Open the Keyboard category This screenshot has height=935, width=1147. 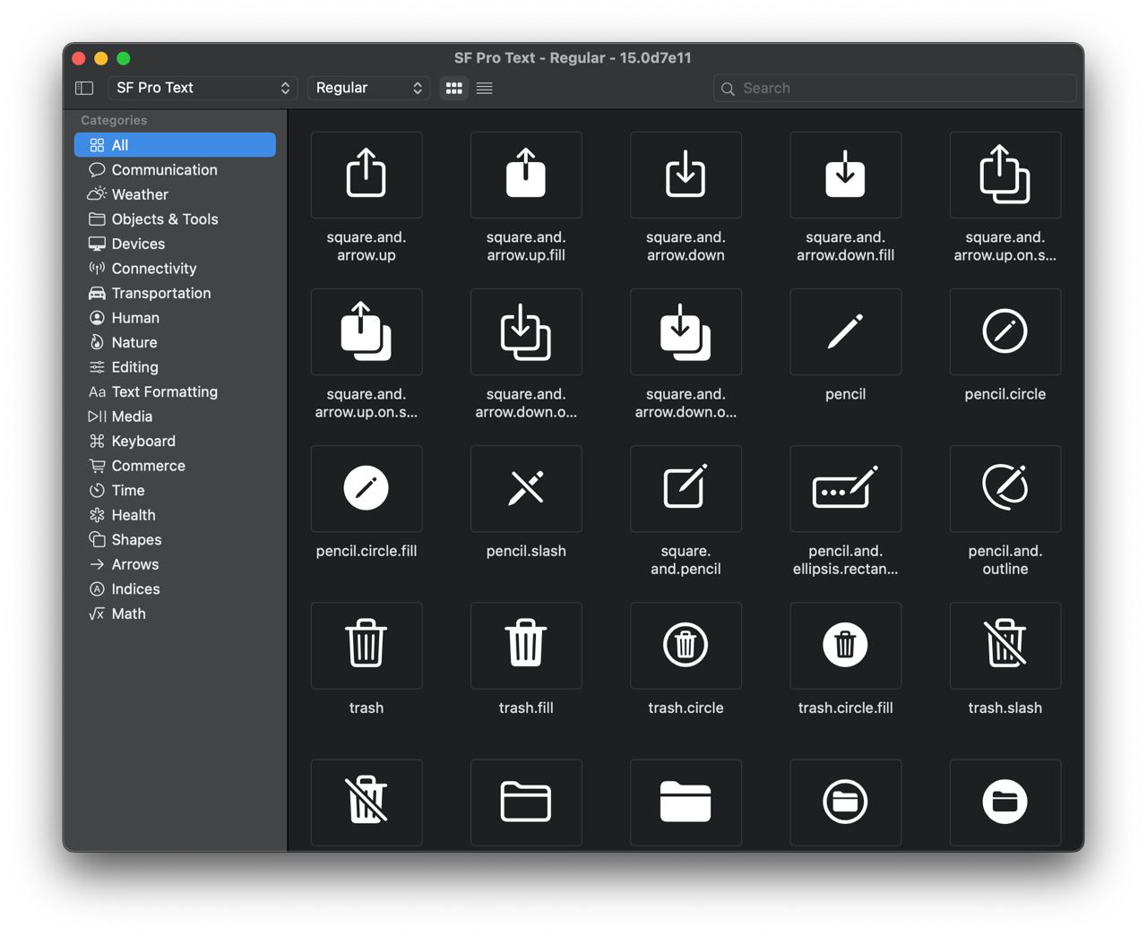coord(175,441)
